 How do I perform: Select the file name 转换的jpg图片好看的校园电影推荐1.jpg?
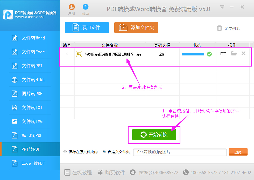tap(113, 54)
